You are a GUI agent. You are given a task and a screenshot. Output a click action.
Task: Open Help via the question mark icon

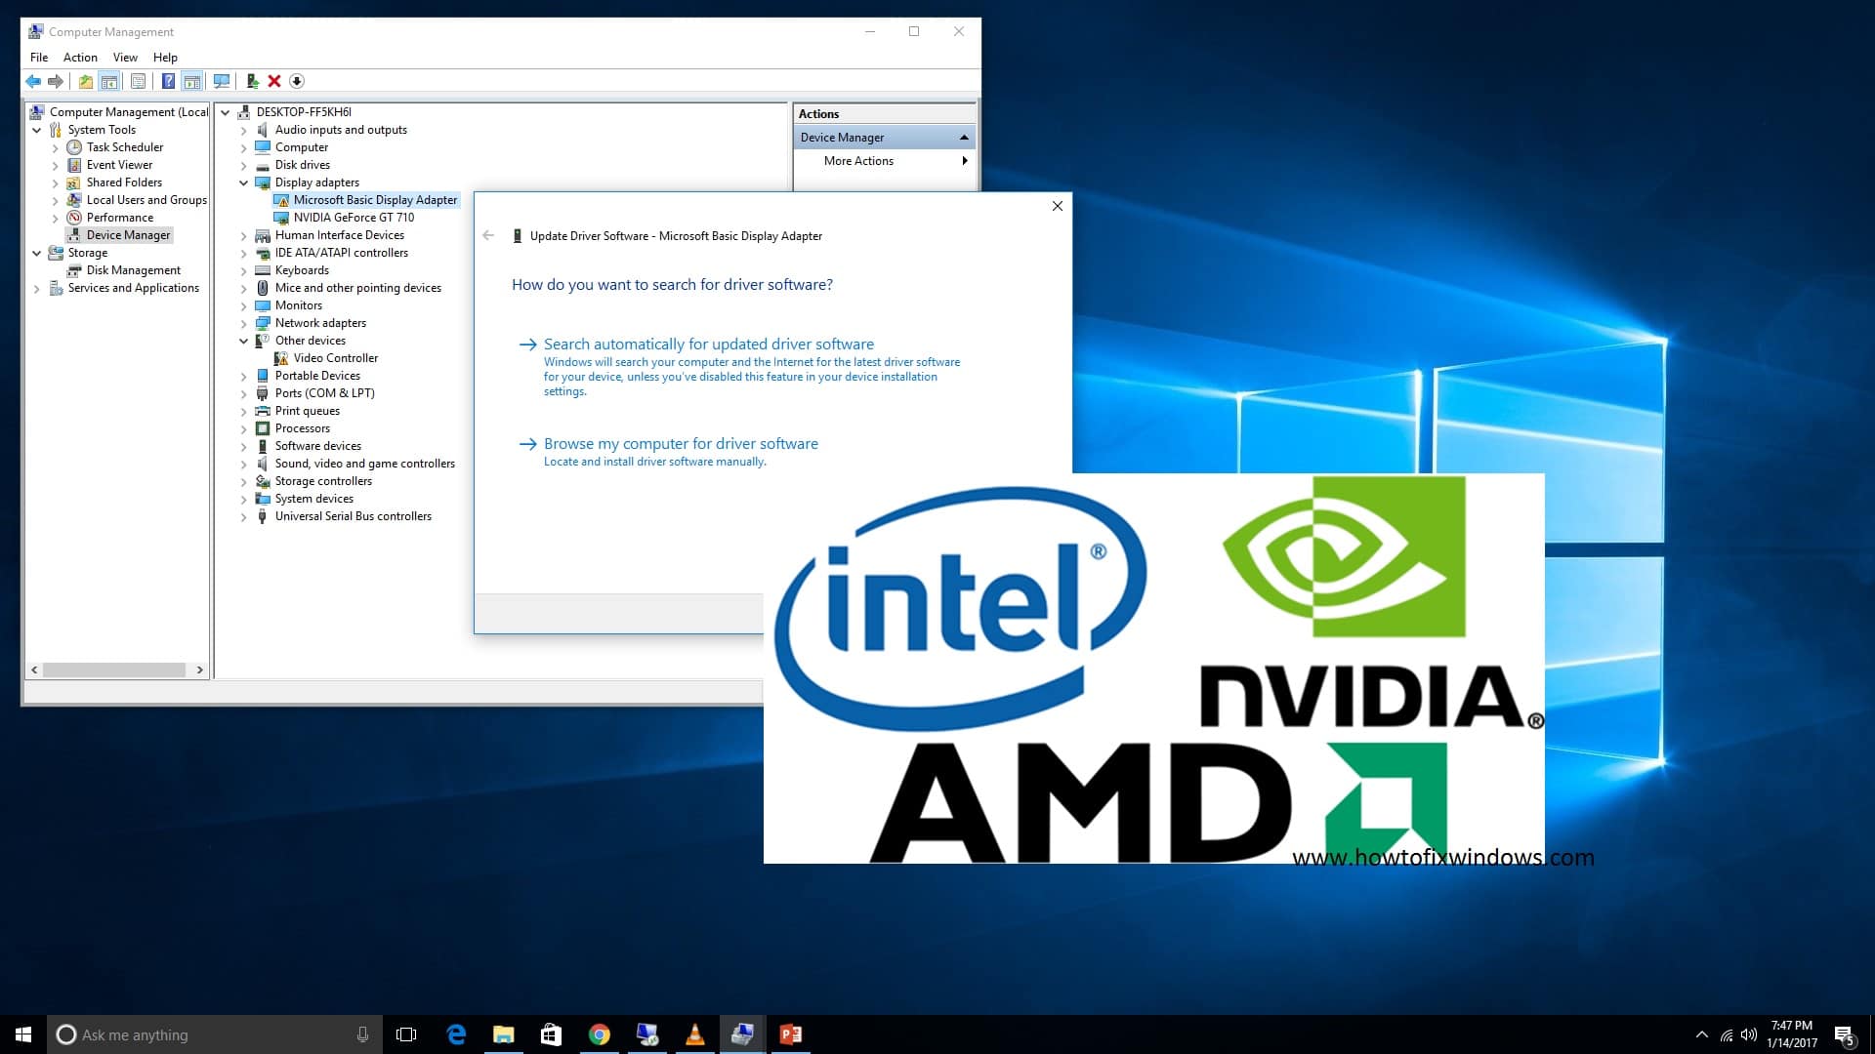168,81
